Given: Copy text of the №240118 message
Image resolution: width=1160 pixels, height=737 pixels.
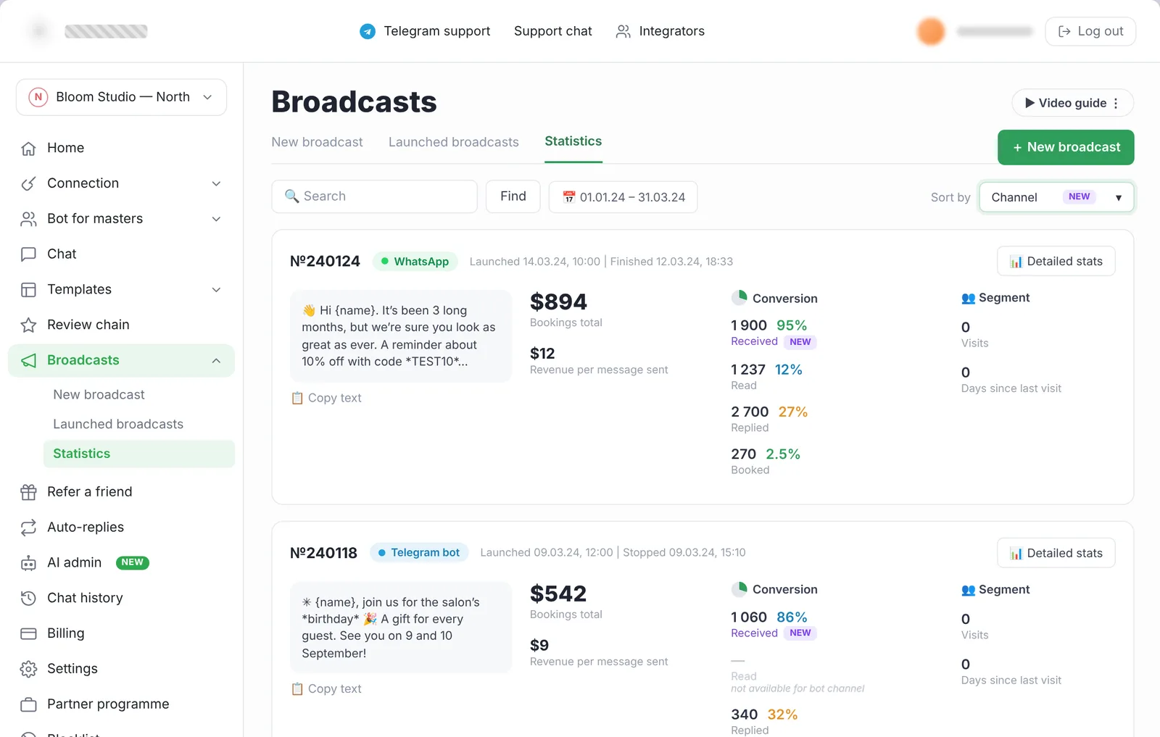Looking at the screenshot, I should [326, 689].
